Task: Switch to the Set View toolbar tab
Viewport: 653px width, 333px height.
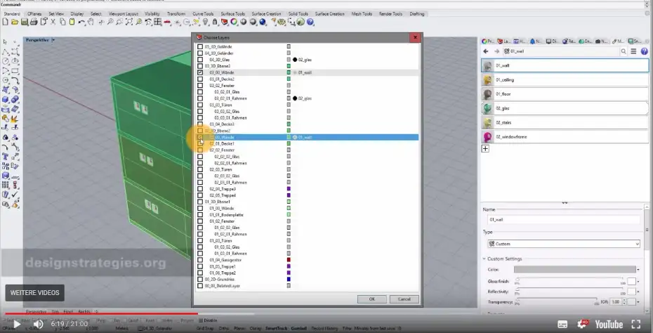Action: click(x=56, y=14)
